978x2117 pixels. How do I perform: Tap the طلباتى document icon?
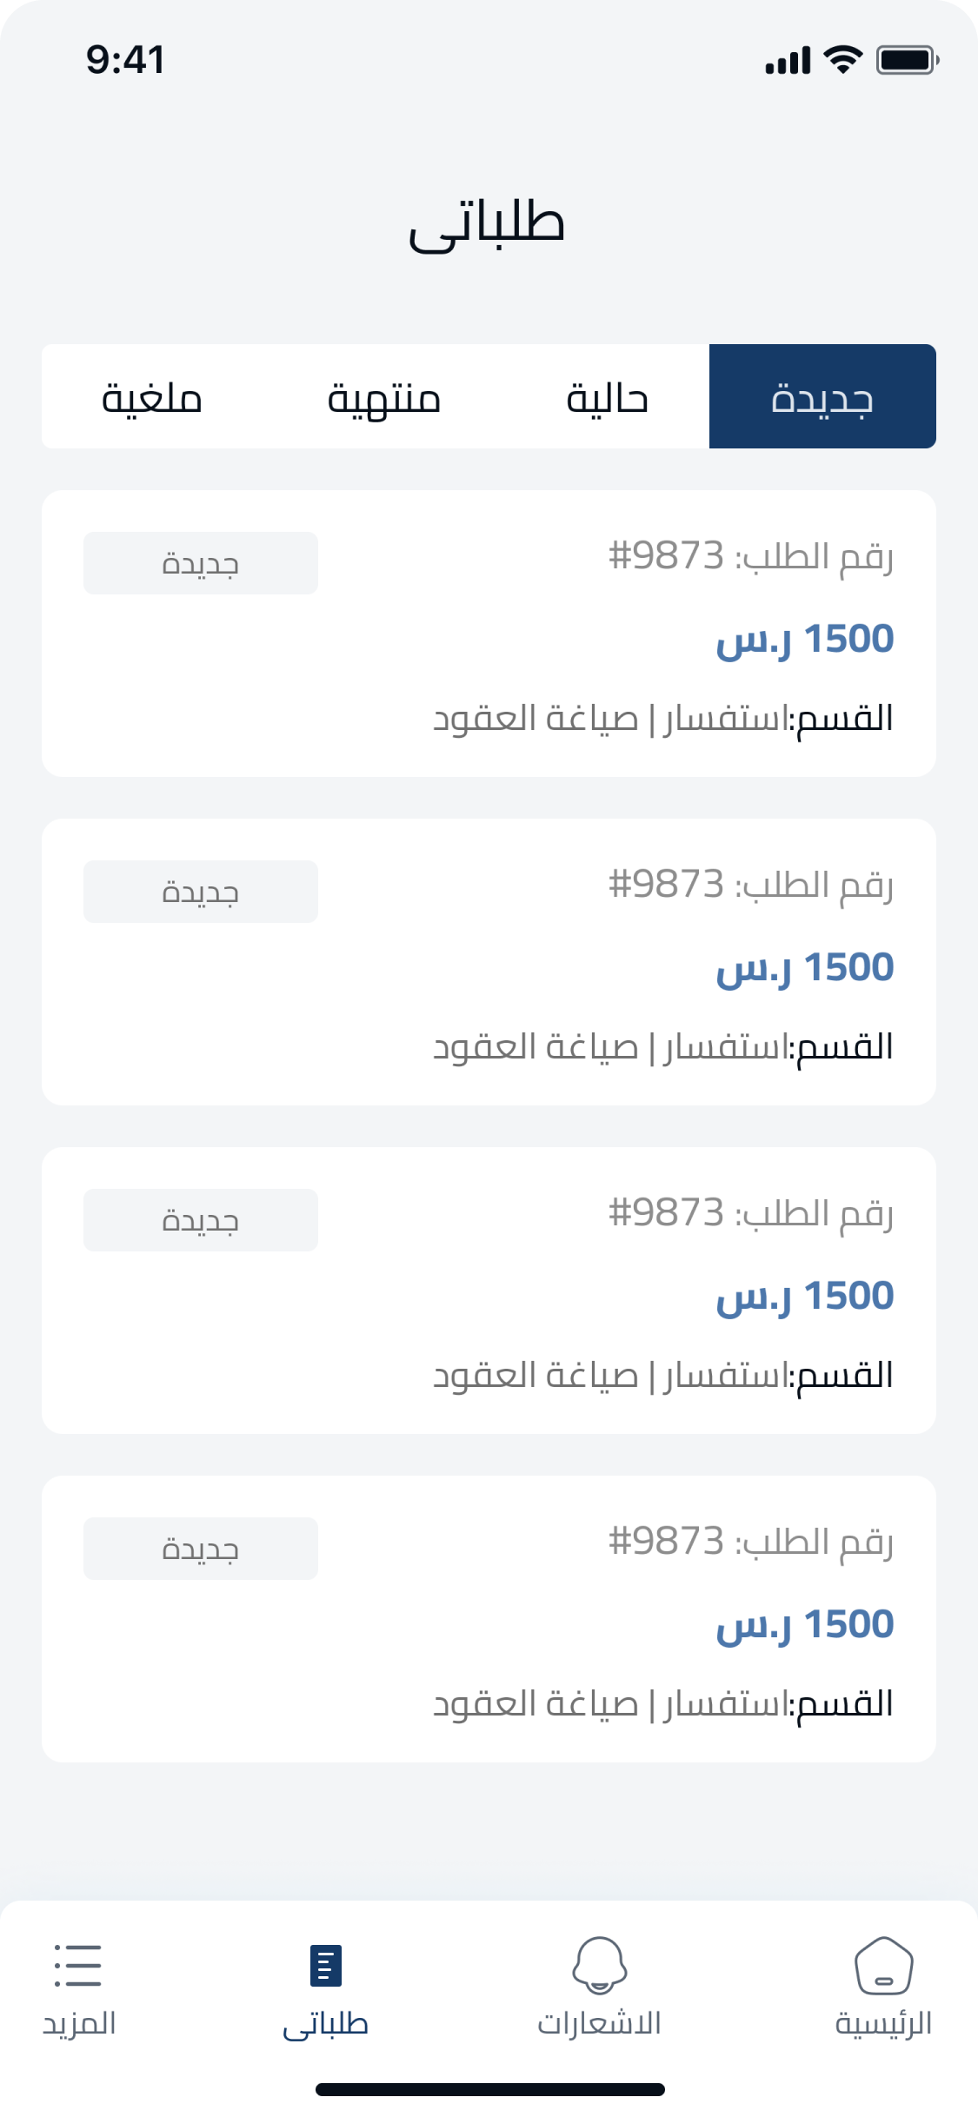point(326,1966)
